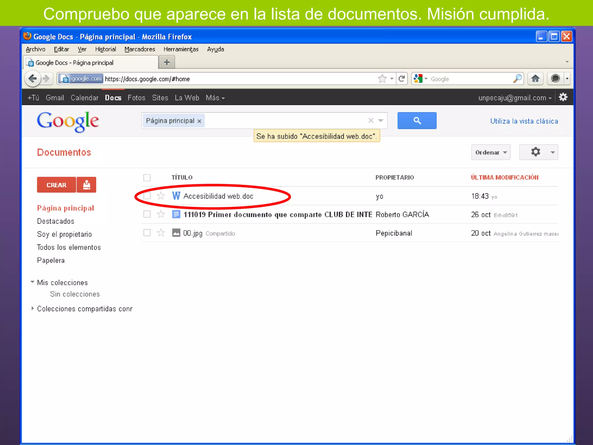Click +Tú in the black bar
The height and width of the screenshot is (445, 593).
(x=33, y=98)
